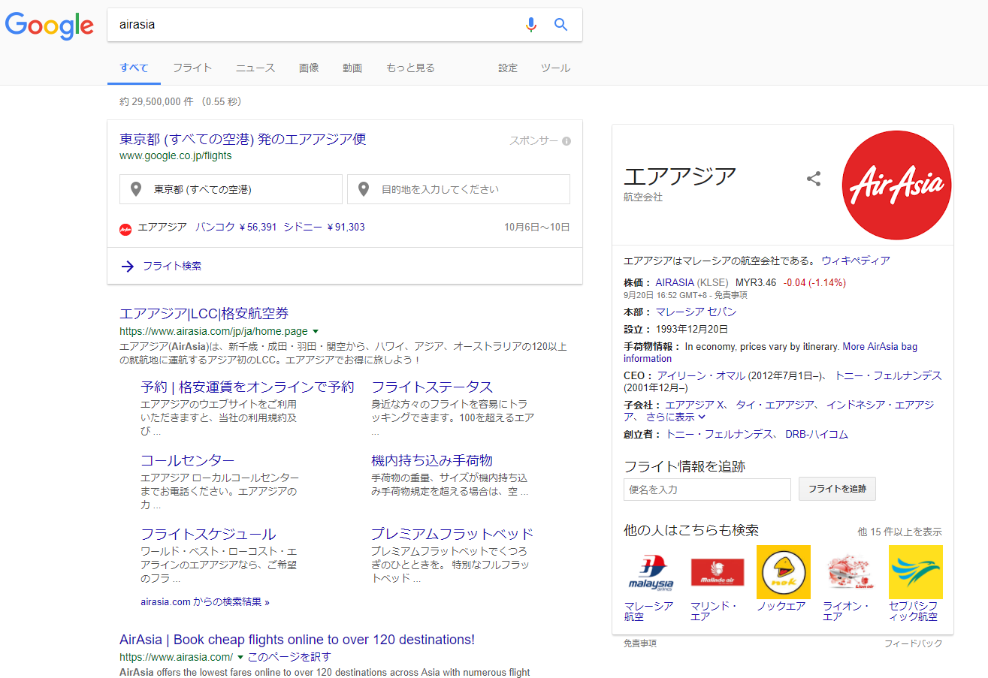Open マレーシア セパン headquarters link
This screenshot has height=678, width=988.
coord(696,312)
